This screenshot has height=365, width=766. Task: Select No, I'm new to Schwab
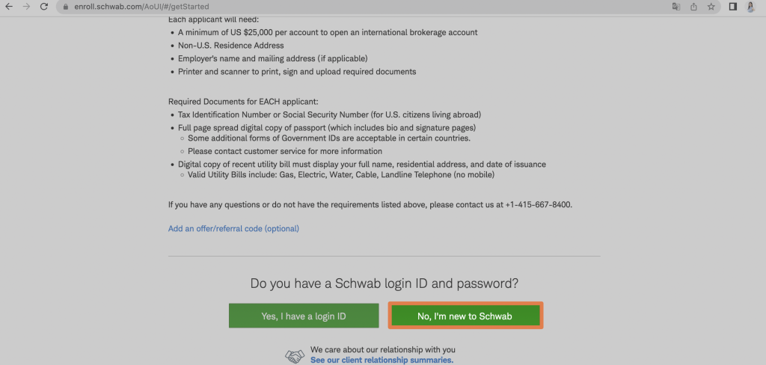[x=465, y=316]
